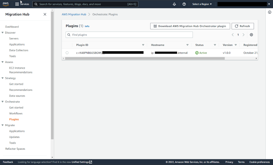Collapse the Orchestrate section
Screen dimensions: 273x165
point(3,102)
